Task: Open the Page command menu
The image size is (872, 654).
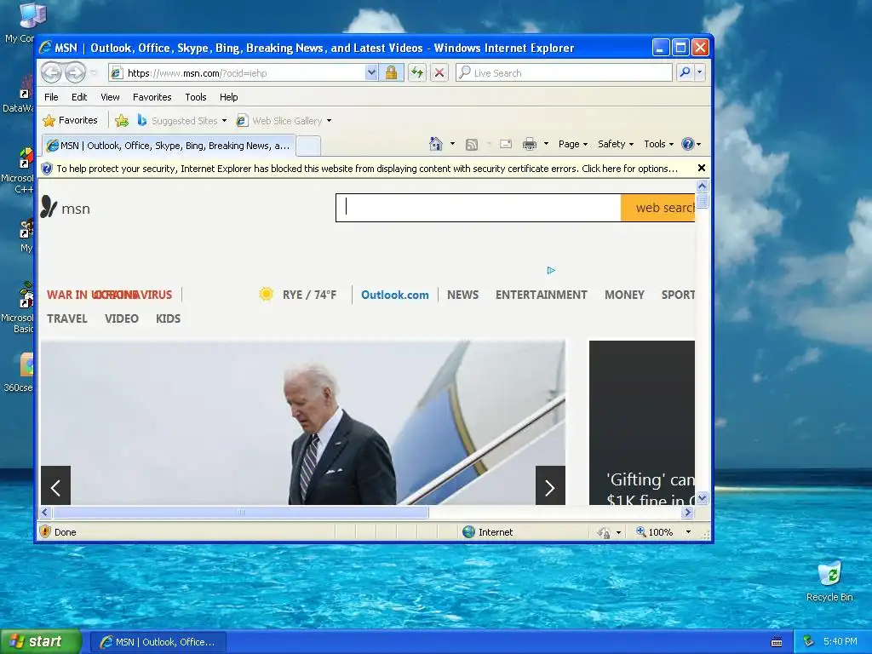Action: 573,144
